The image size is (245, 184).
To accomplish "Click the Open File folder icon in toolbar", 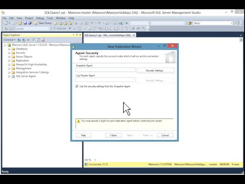I will pos(20,23).
